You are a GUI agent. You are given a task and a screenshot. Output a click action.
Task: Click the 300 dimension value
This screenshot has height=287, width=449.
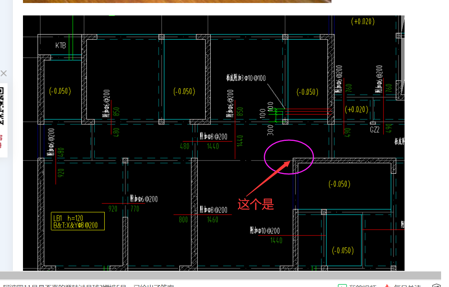coord(270,130)
